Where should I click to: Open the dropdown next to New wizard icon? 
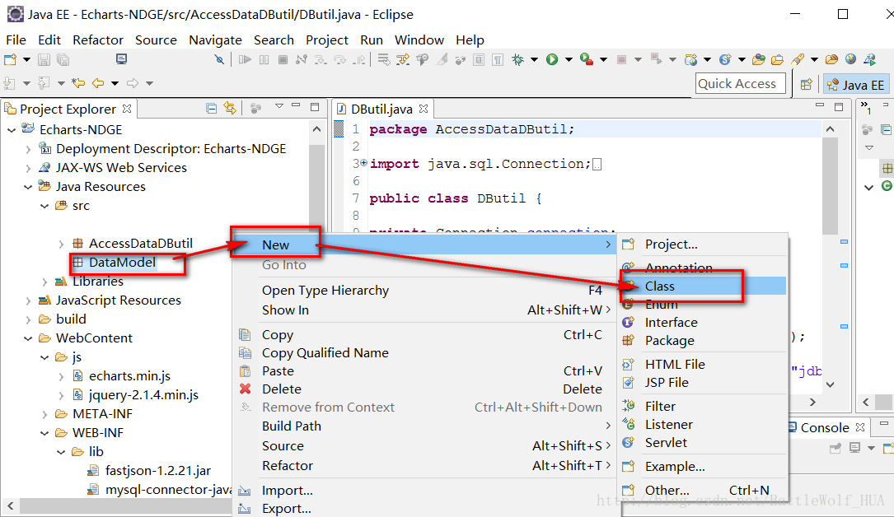26,59
